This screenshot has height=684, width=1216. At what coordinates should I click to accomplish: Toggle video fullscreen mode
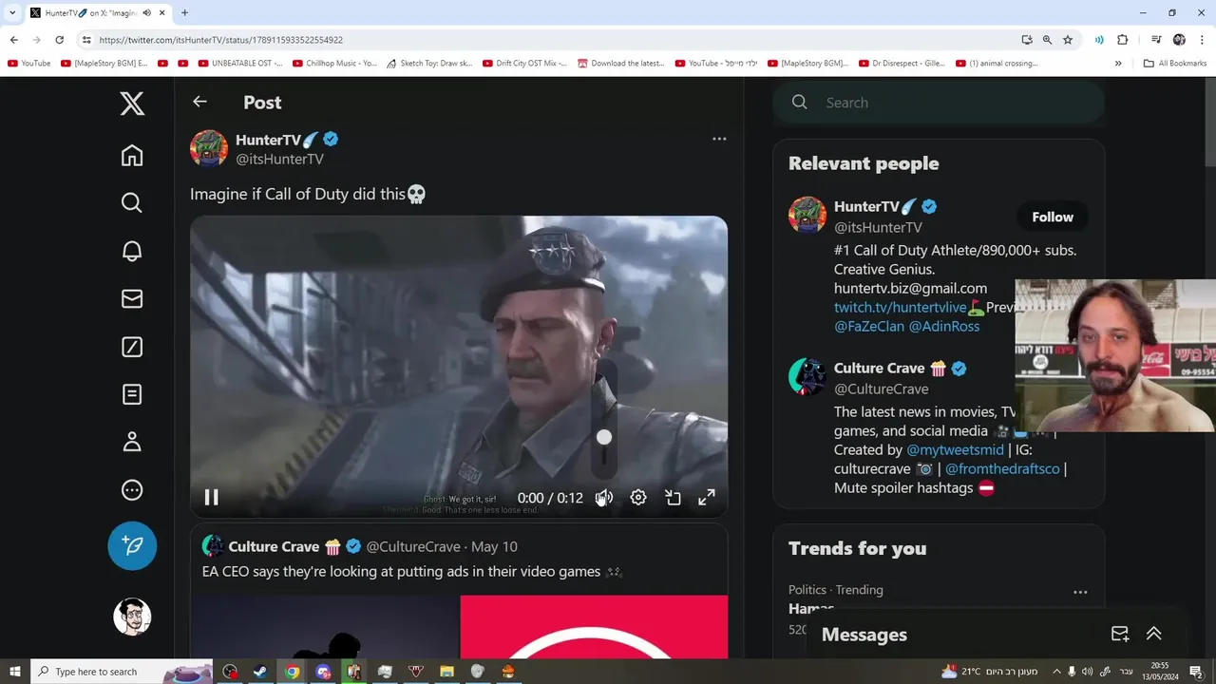707,498
